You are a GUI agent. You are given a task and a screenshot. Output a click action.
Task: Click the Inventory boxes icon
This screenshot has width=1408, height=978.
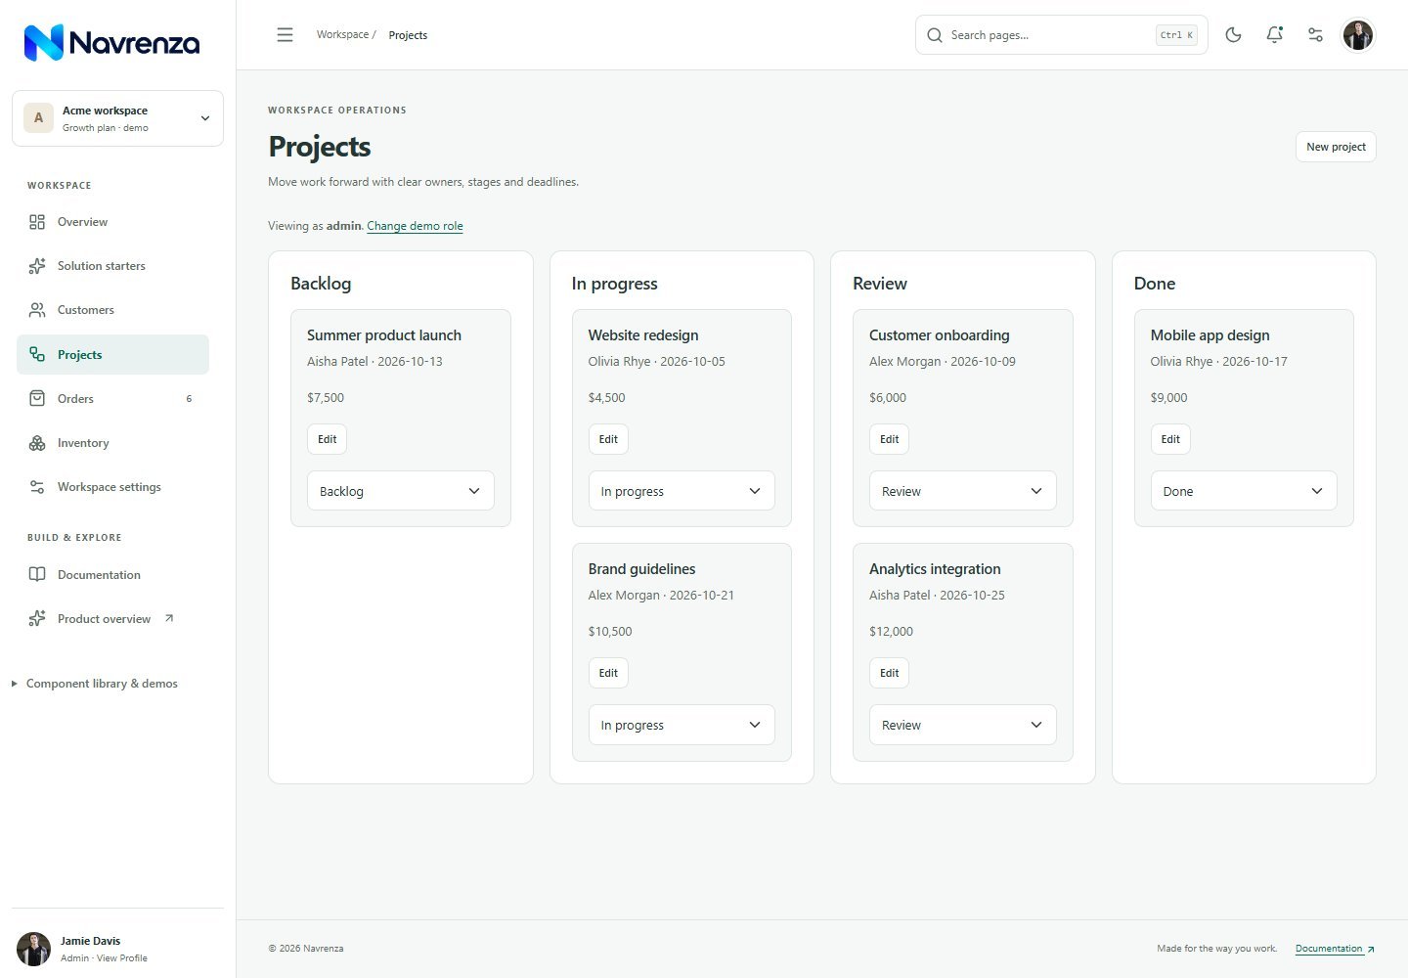point(37,443)
